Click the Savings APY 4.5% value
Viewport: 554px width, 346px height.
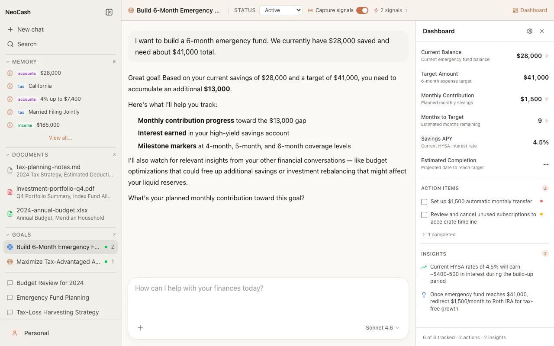click(x=541, y=142)
